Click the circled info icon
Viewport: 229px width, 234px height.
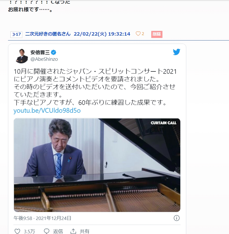[177, 218]
